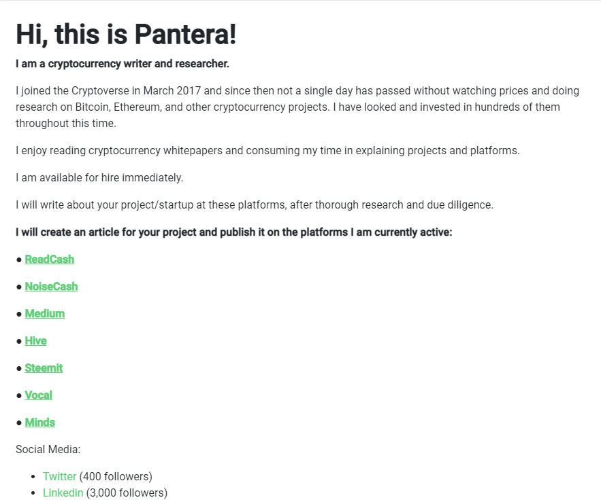Follow the Medium platform link

(x=45, y=314)
